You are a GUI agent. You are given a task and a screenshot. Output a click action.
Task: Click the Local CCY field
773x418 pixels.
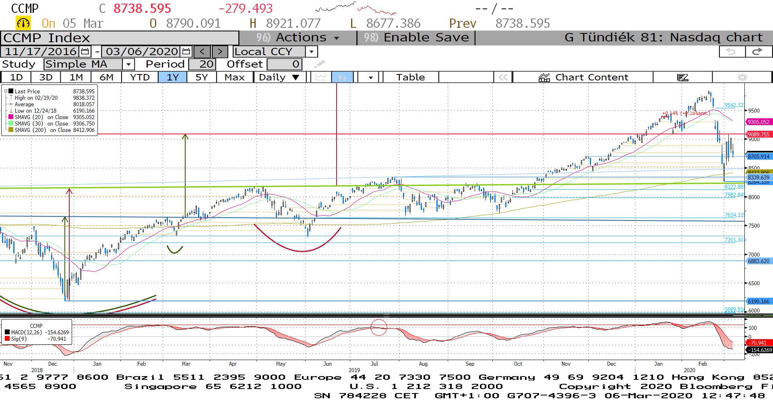[x=269, y=51]
